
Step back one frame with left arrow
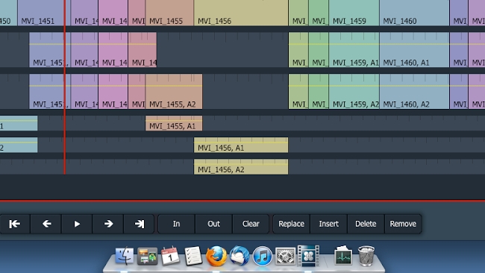click(46, 224)
